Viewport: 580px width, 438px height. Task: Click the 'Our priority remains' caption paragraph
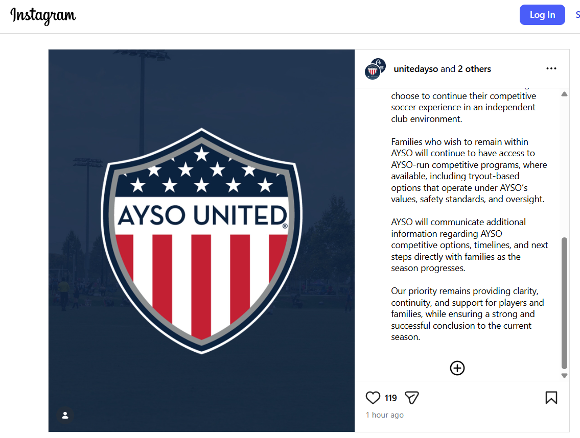click(x=464, y=314)
